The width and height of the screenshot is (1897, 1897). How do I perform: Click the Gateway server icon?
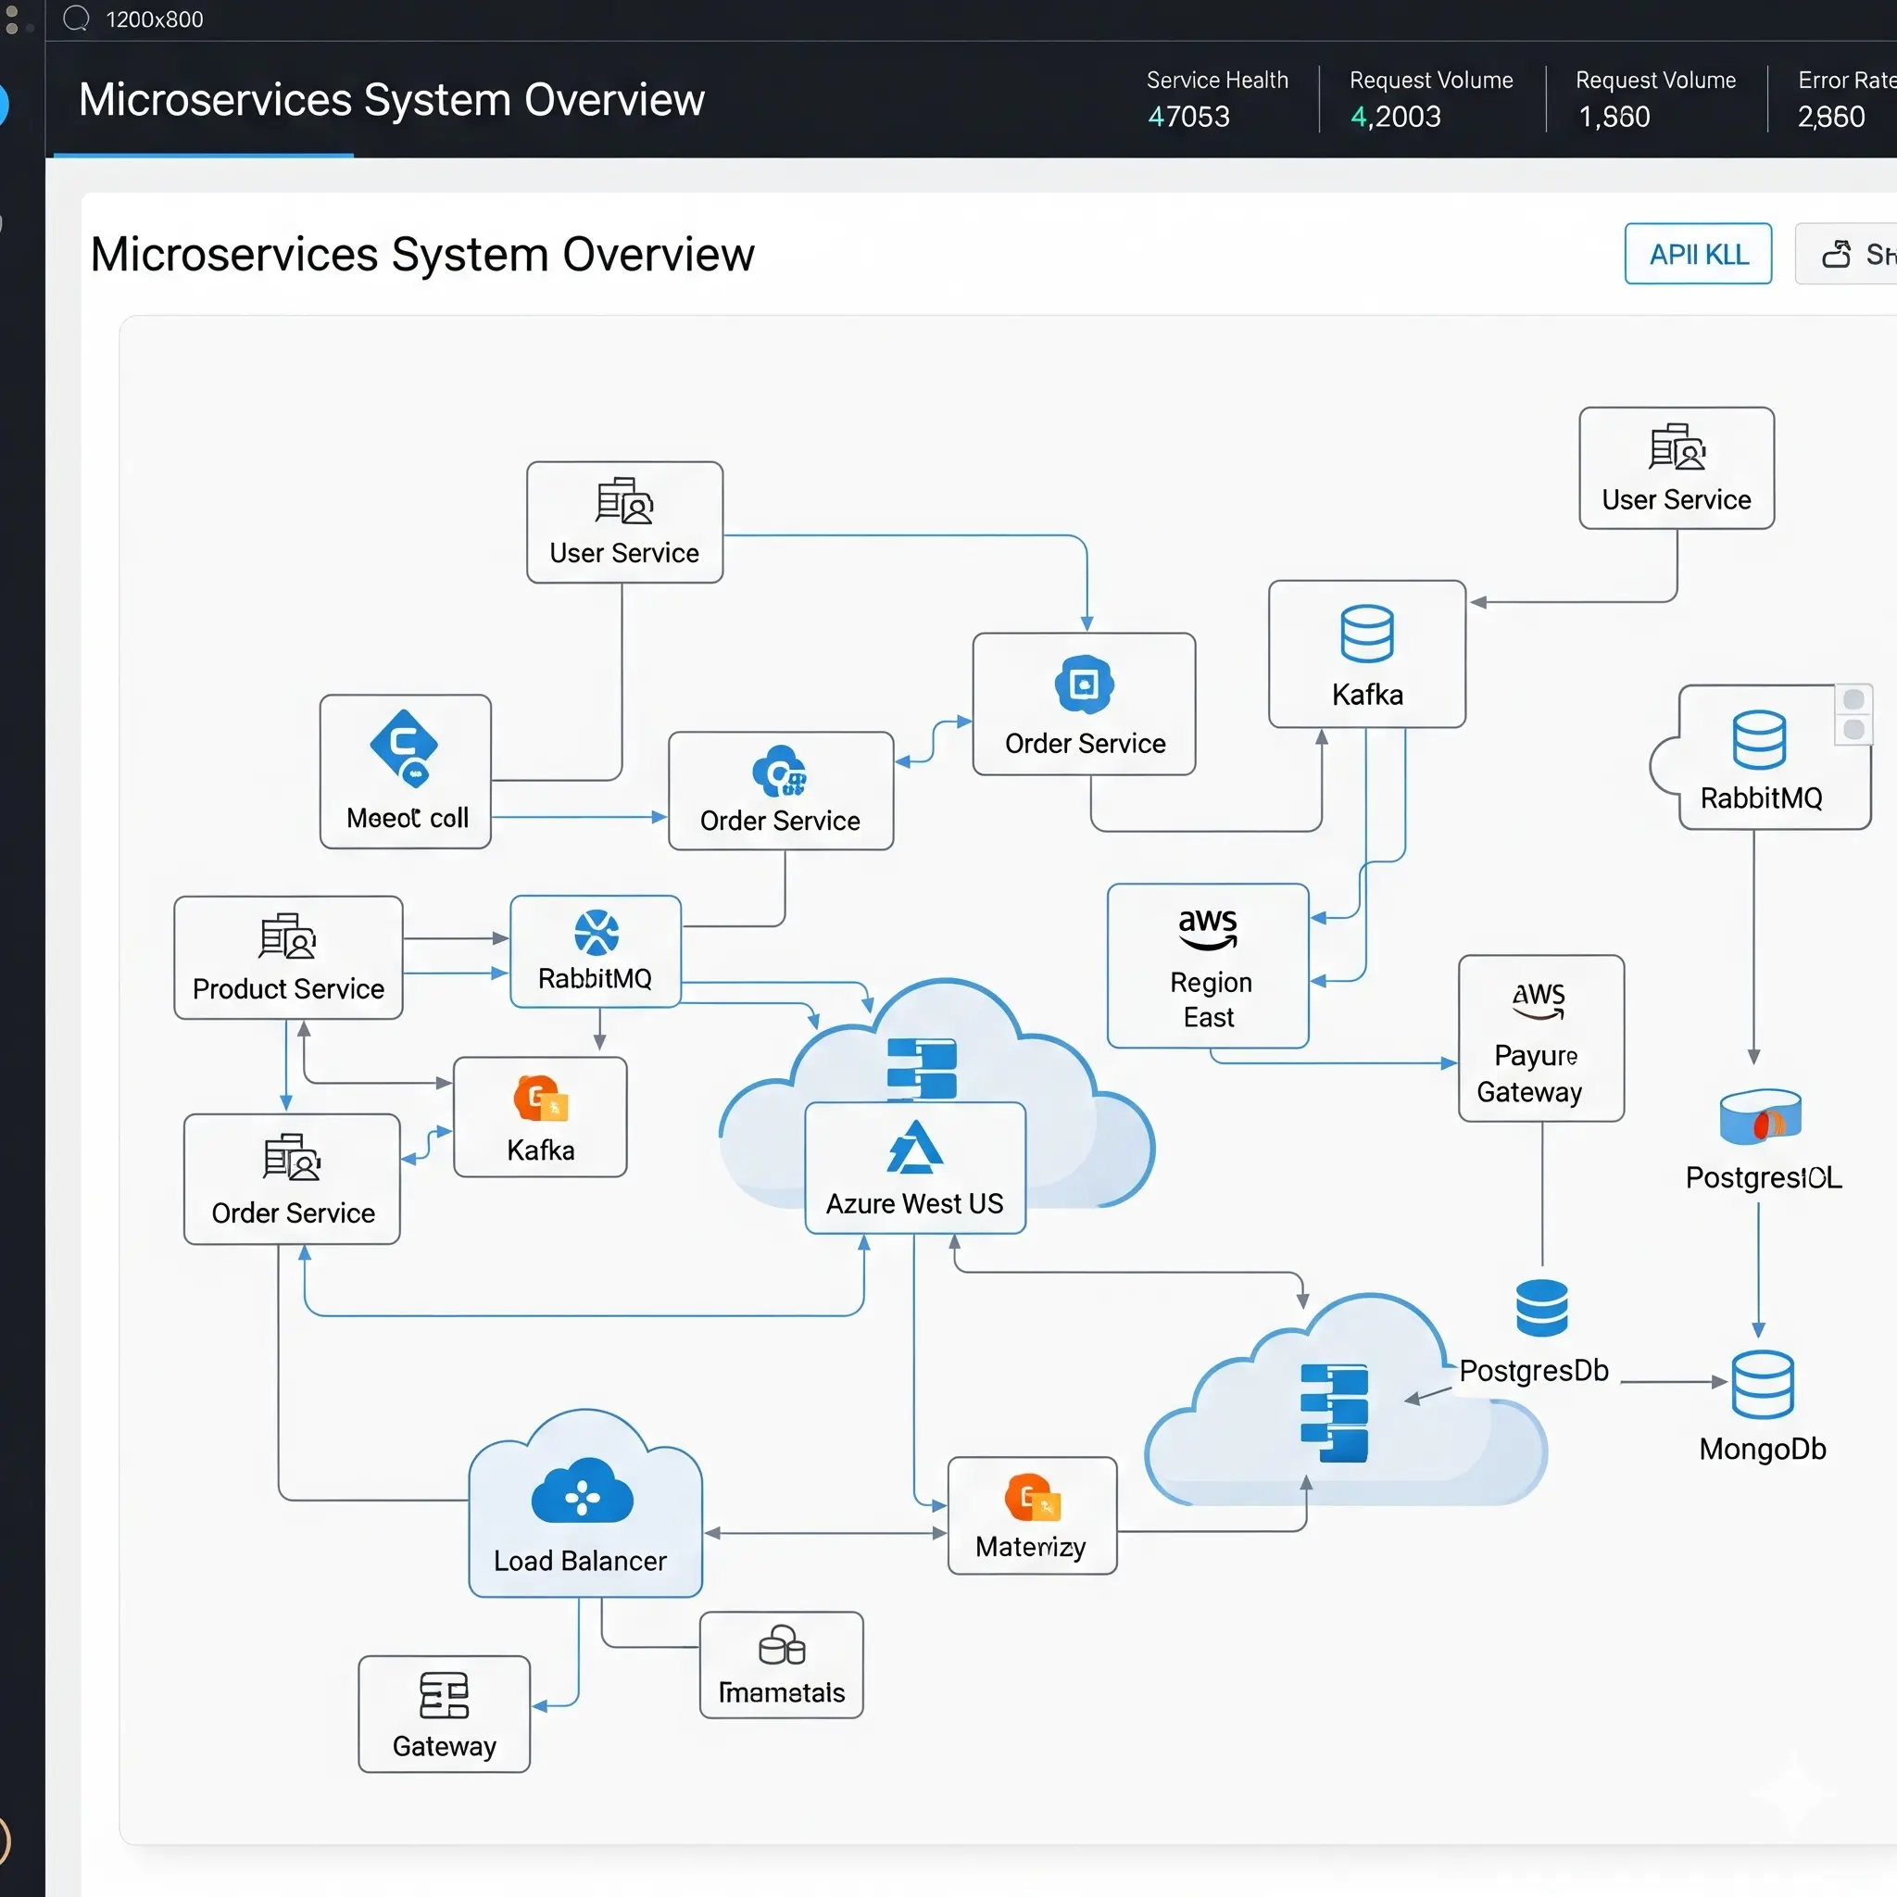pyautogui.click(x=444, y=1696)
